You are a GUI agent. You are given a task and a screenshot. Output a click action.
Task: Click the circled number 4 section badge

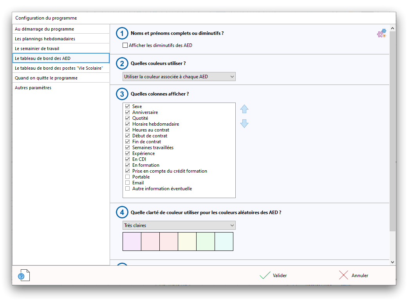[122, 213]
